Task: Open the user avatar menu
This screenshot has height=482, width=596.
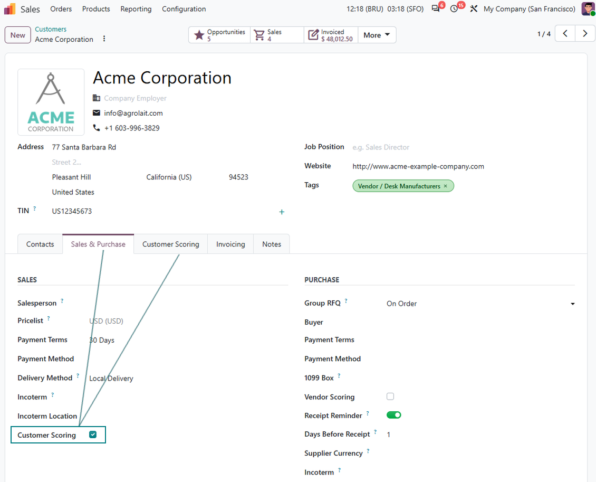Action: point(588,9)
